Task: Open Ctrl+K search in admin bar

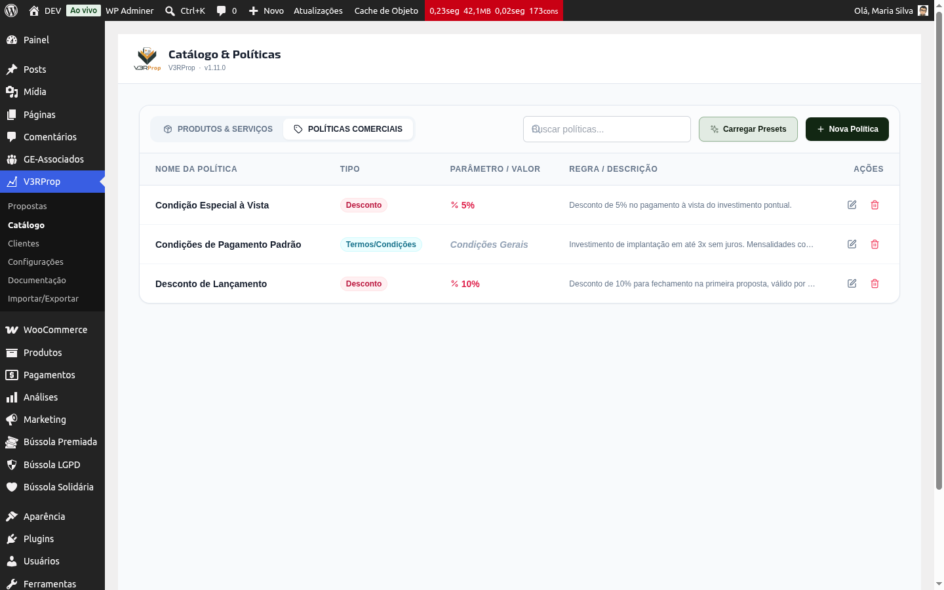Action: tap(185, 10)
